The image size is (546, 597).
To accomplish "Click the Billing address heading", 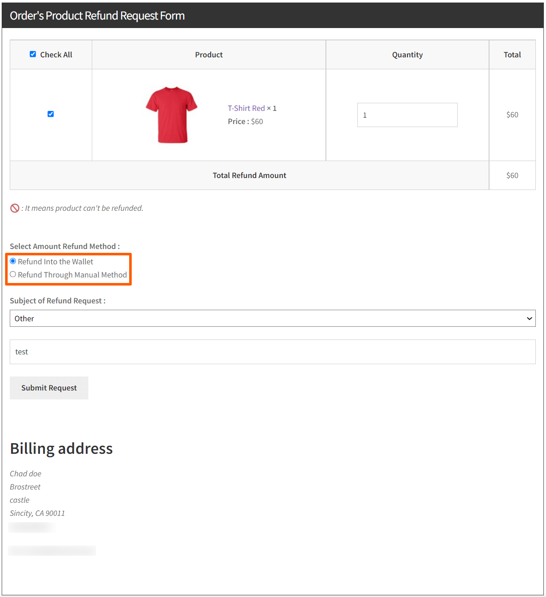I will (61, 449).
